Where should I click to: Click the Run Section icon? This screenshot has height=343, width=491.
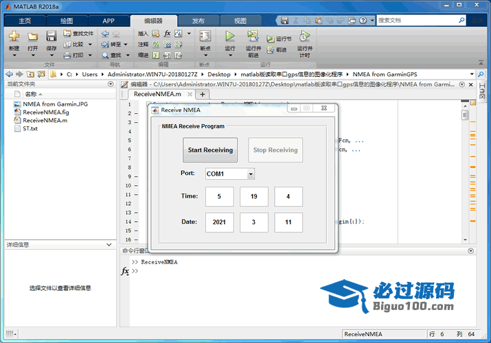(x=271, y=39)
